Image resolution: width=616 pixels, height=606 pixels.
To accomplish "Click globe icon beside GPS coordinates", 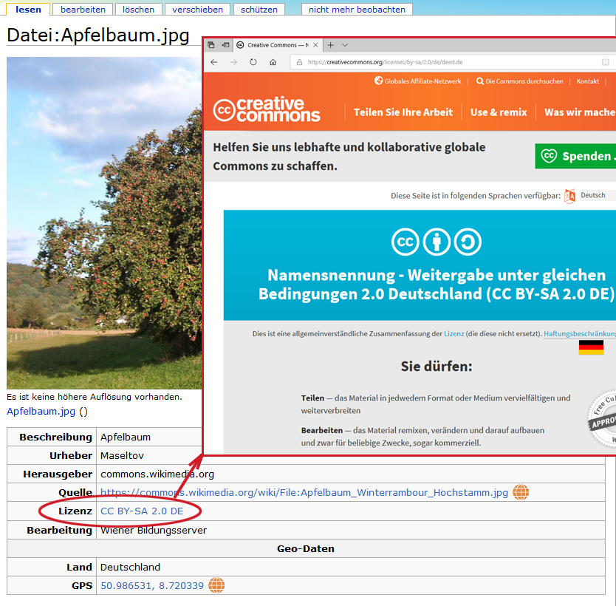I will (x=216, y=585).
